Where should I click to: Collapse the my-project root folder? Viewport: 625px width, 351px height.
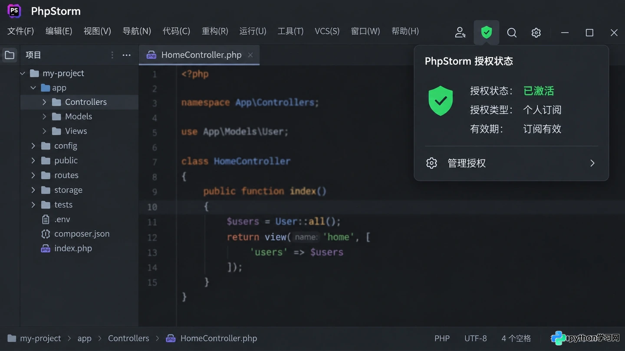tap(23, 74)
